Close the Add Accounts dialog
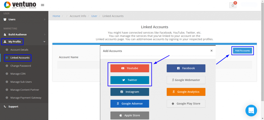 pyautogui.click(x=211, y=50)
